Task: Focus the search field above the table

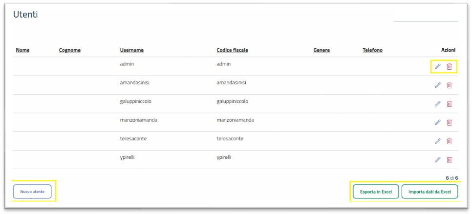Action: tap(426, 17)
